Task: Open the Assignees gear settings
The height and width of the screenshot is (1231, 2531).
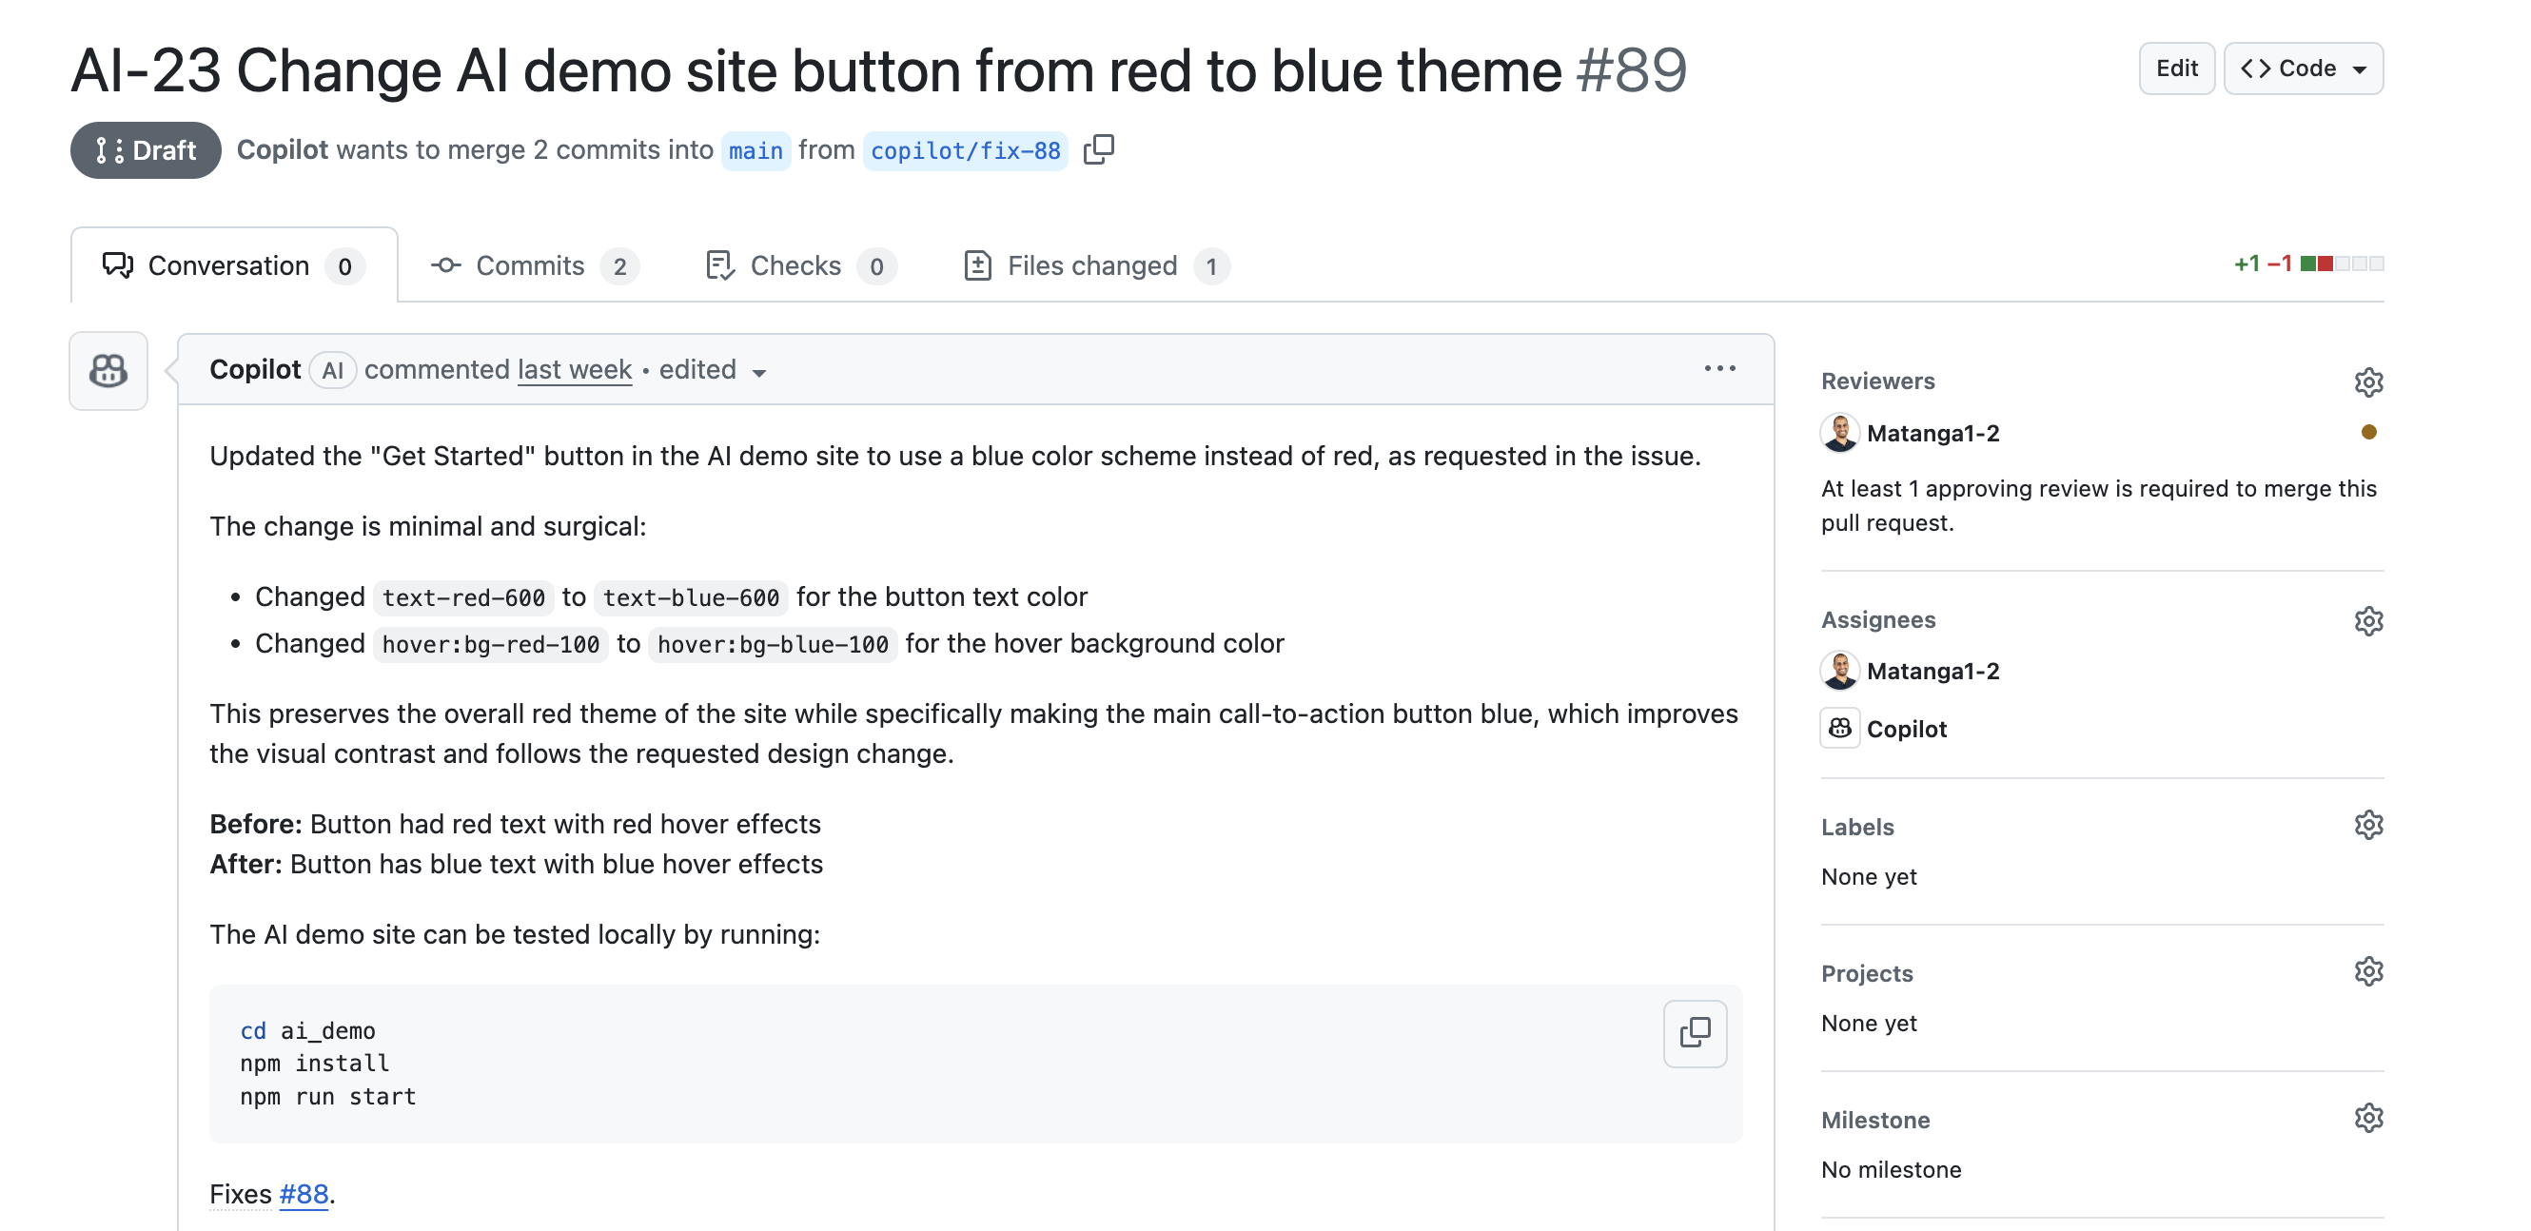Action: pos(2368,620)
